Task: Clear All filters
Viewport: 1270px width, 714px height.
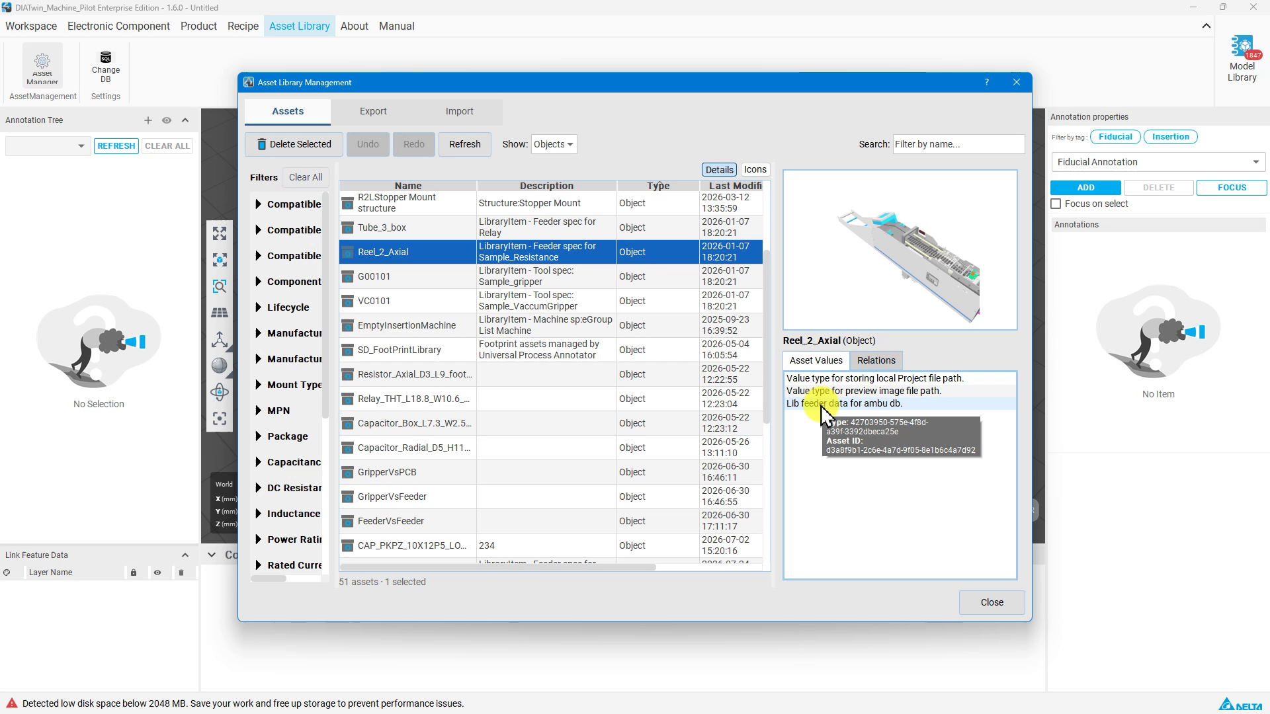Action: 306,177
